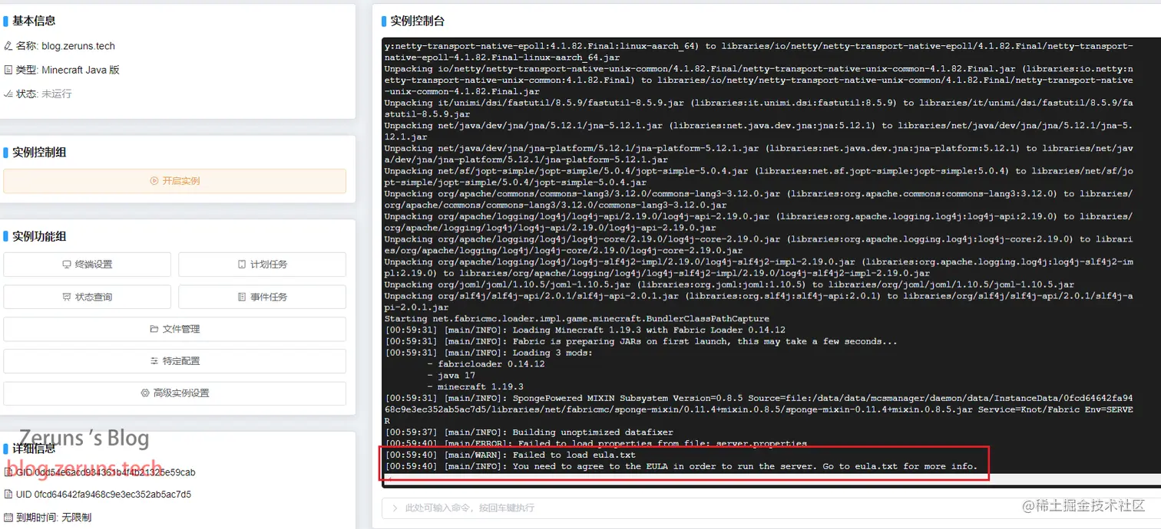Open 终端设置 terminal settings
Viewport: 1161px width, 529px height.
coord(88,264)
